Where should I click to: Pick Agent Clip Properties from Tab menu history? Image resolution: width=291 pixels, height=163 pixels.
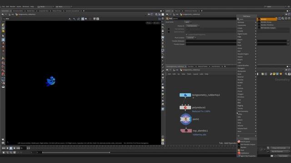coord(246,156)
